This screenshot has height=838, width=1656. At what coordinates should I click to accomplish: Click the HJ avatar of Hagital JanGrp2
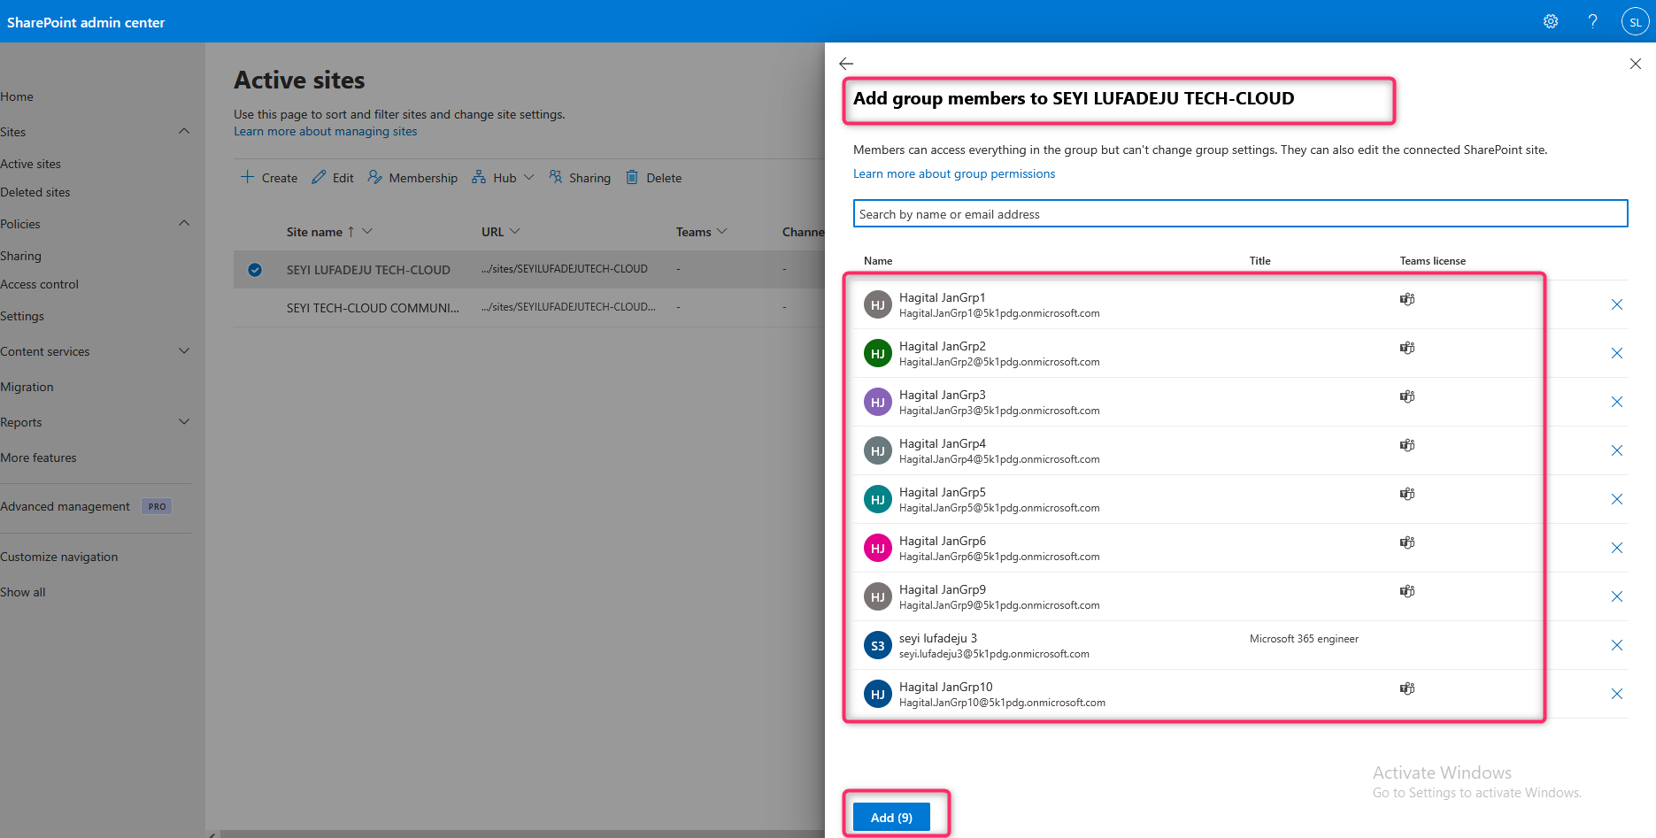(x=878, y=353)
